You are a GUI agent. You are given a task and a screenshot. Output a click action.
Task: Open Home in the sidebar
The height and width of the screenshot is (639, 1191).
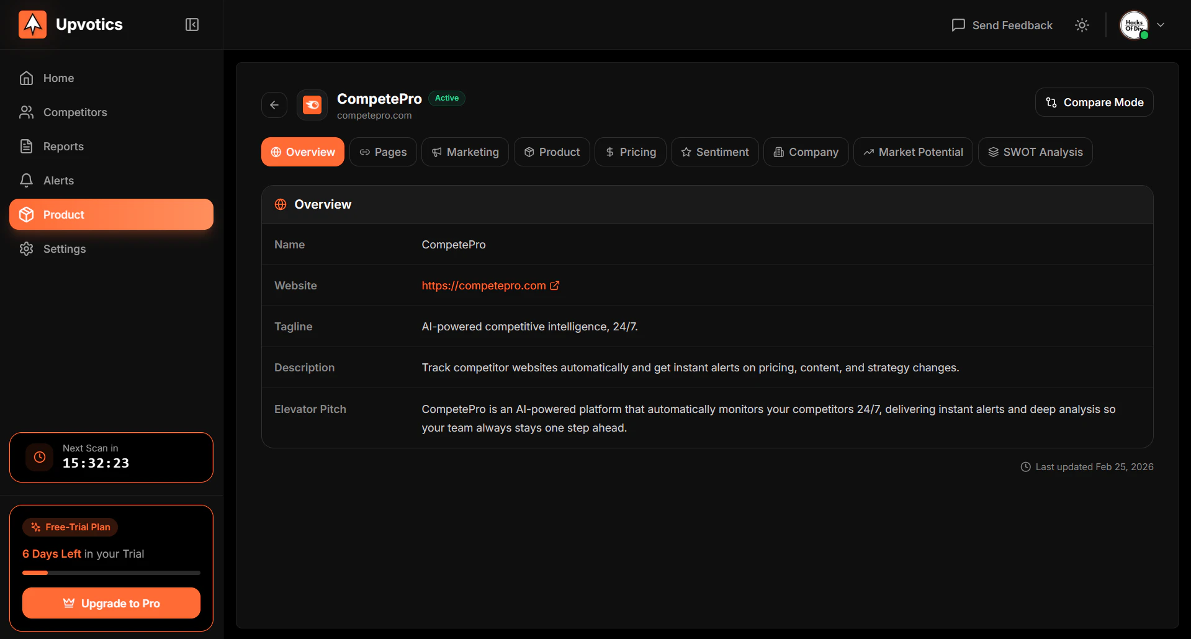(111, 78)
